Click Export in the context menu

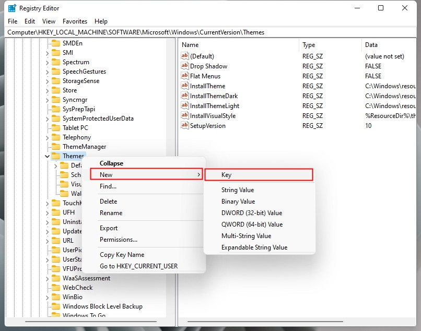click(144, 228)
